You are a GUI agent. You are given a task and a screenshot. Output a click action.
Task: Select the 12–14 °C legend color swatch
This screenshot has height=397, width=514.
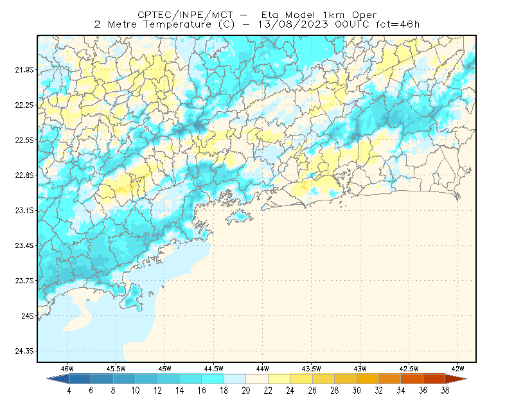pyautogui.click(x=168, y=378)
